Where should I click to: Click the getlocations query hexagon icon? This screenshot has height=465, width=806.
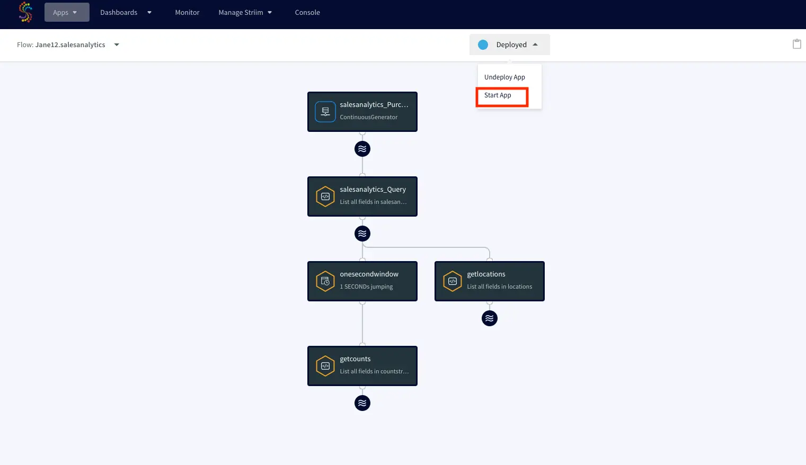click(453, 281)
